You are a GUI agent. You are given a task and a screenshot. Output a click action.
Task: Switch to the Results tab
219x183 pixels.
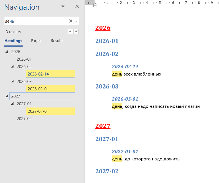click(x=57, y=41)
